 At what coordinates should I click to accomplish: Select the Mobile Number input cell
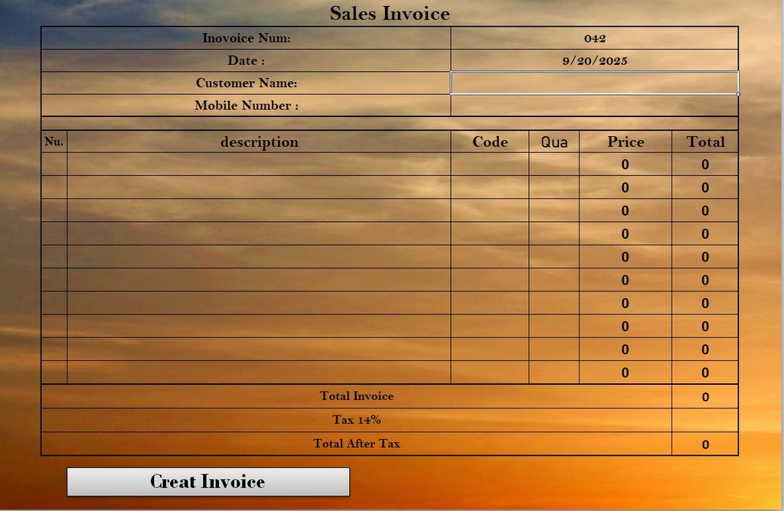(594, 106)
